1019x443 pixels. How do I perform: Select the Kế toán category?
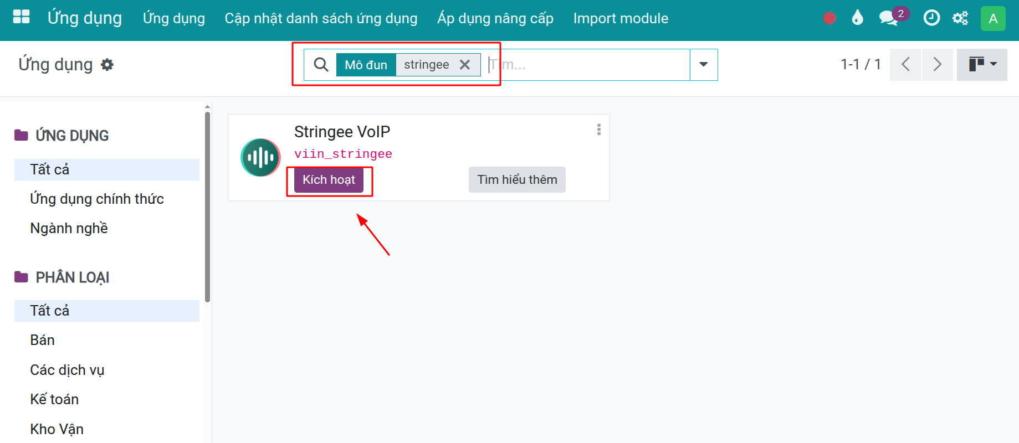pyautogui.click(x=107, y=399)
